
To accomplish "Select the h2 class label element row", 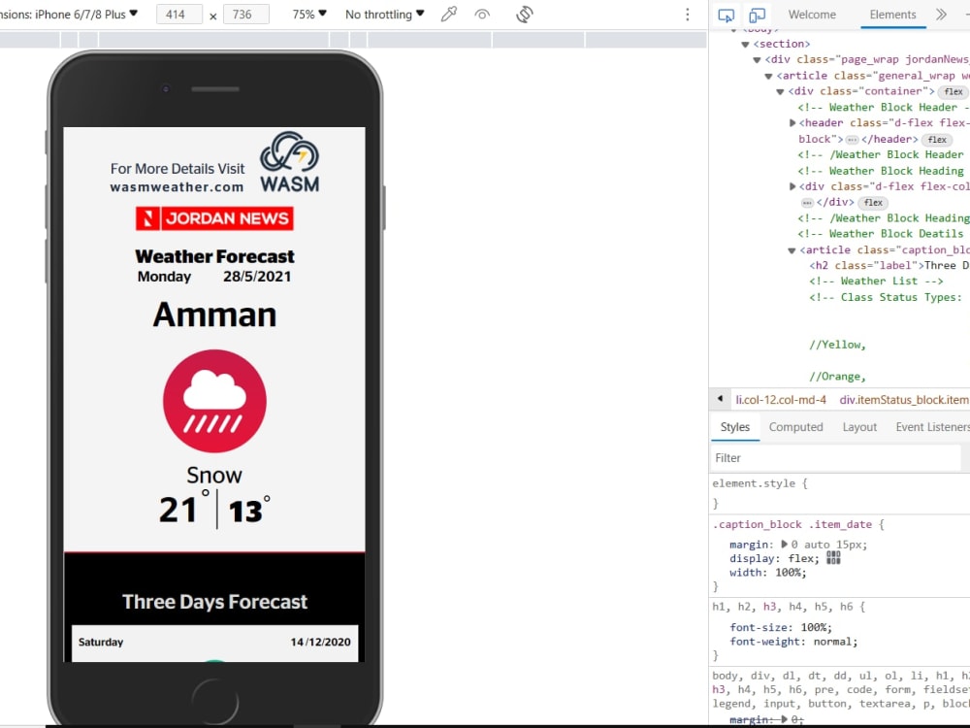I will click(889, 266).
